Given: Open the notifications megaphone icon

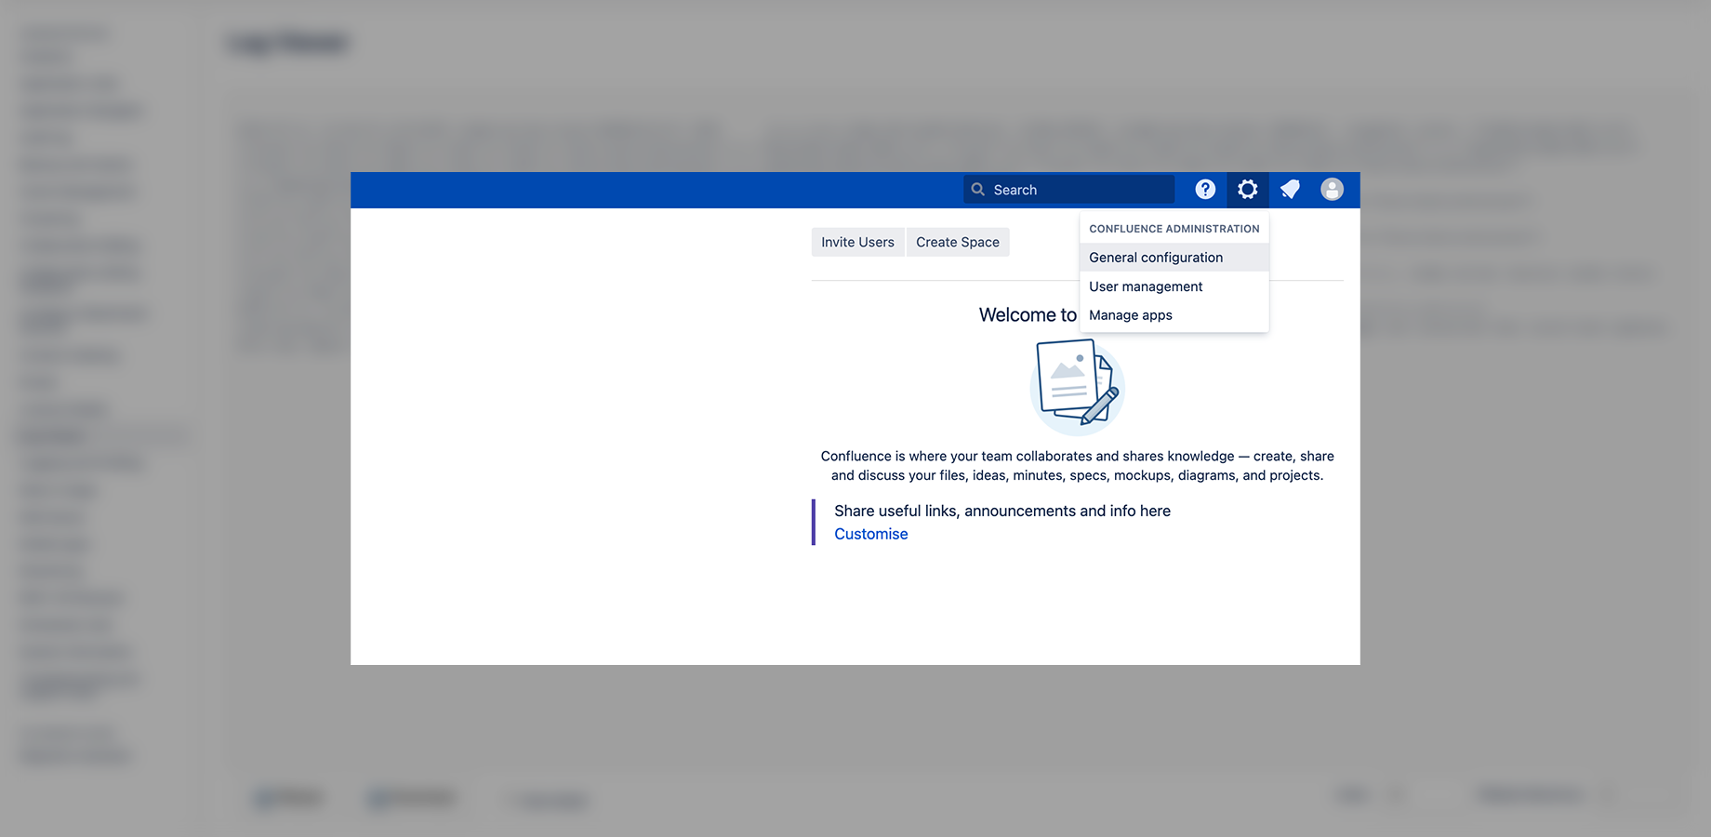Looking at the screenshot, I should point(1290,190).
